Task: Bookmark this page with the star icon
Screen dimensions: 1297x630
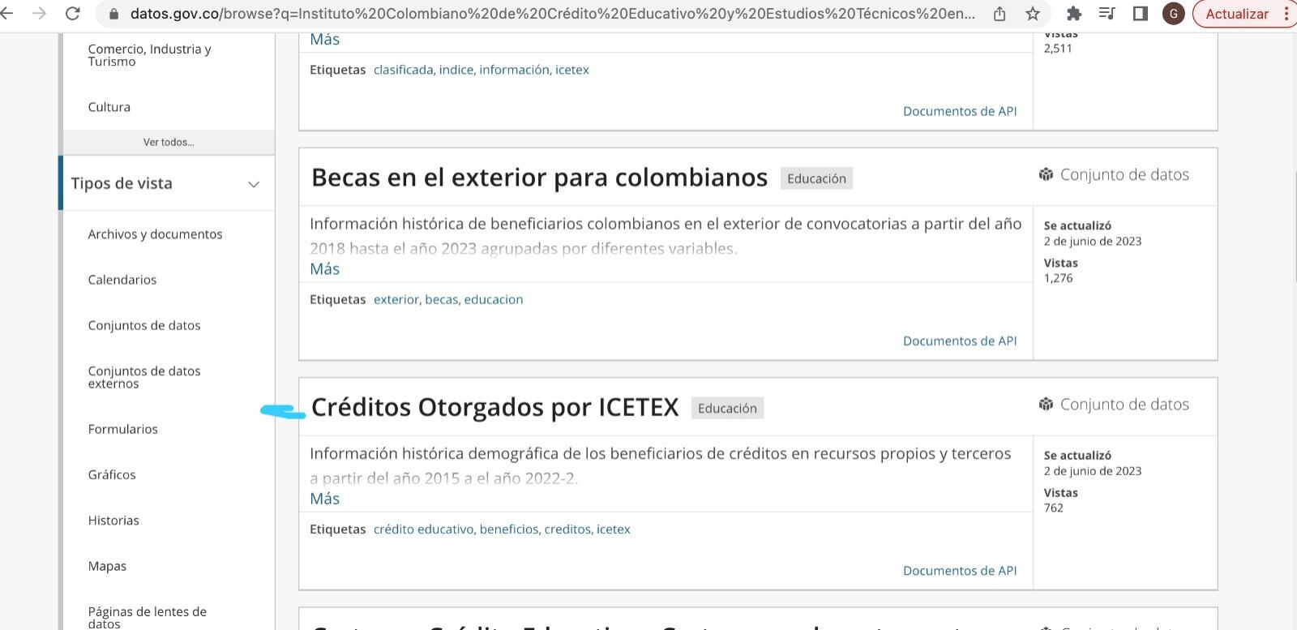Action: (1032, 14)
